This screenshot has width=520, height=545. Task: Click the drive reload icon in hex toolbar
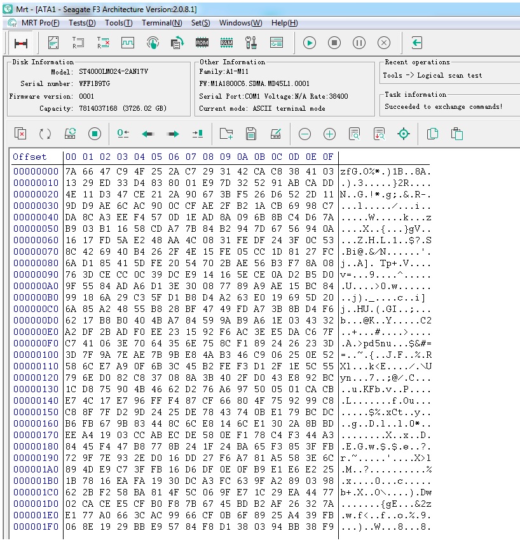click(70, 134)
